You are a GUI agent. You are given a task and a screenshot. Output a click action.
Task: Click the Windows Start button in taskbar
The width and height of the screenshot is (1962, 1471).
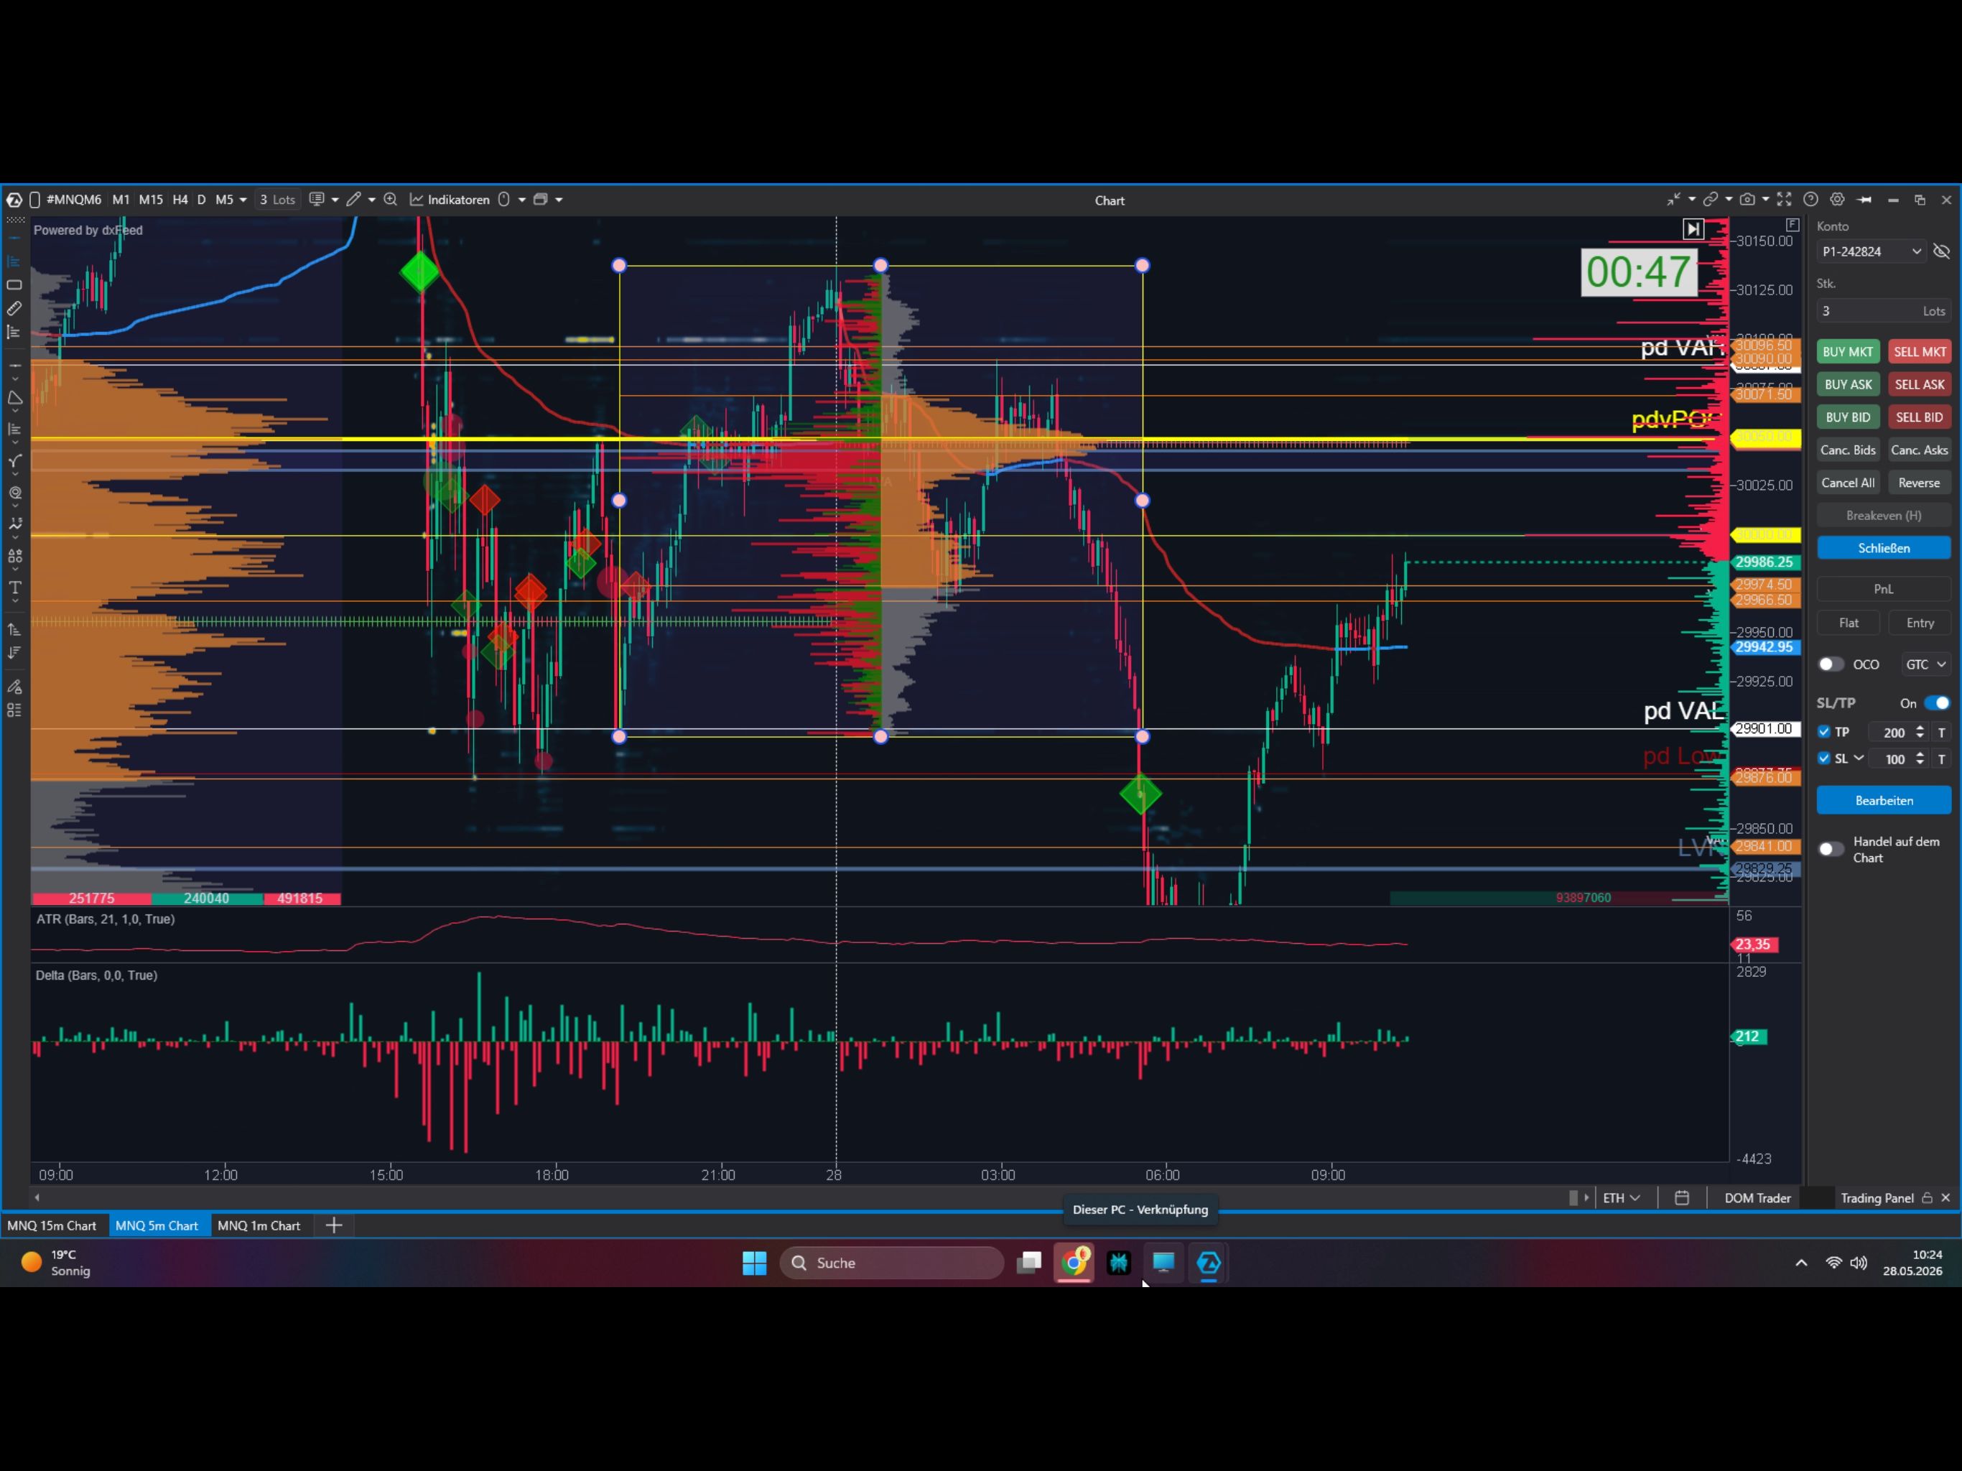coord(754,1263)
